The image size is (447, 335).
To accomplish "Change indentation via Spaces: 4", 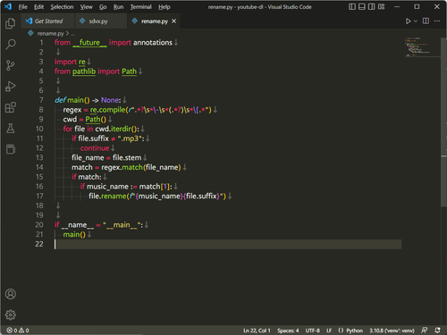I will [288, 331].
